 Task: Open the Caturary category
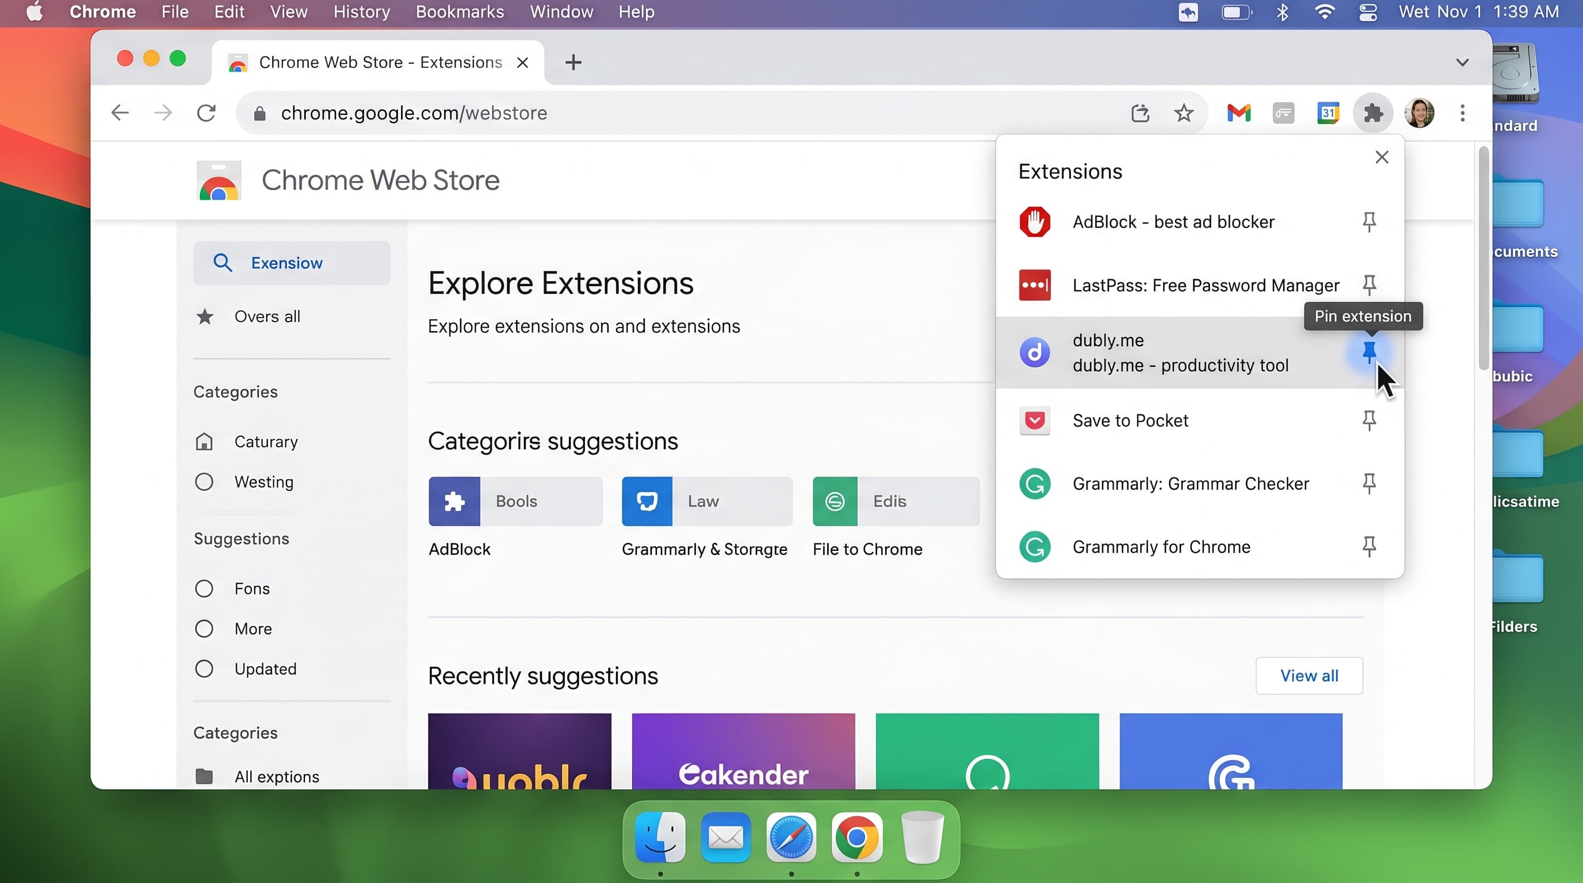(x=266, y=441)
